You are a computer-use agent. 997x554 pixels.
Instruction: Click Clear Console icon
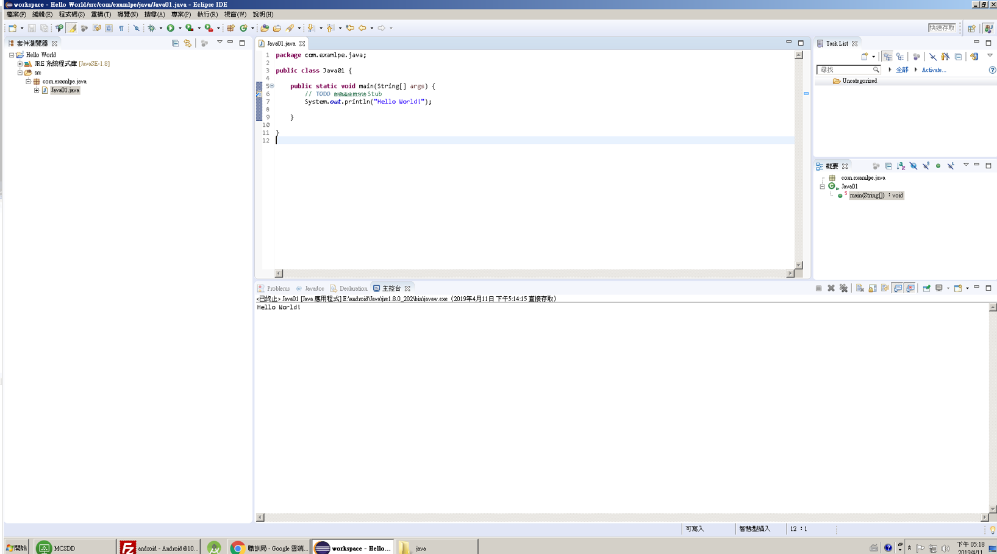[860, 288]
